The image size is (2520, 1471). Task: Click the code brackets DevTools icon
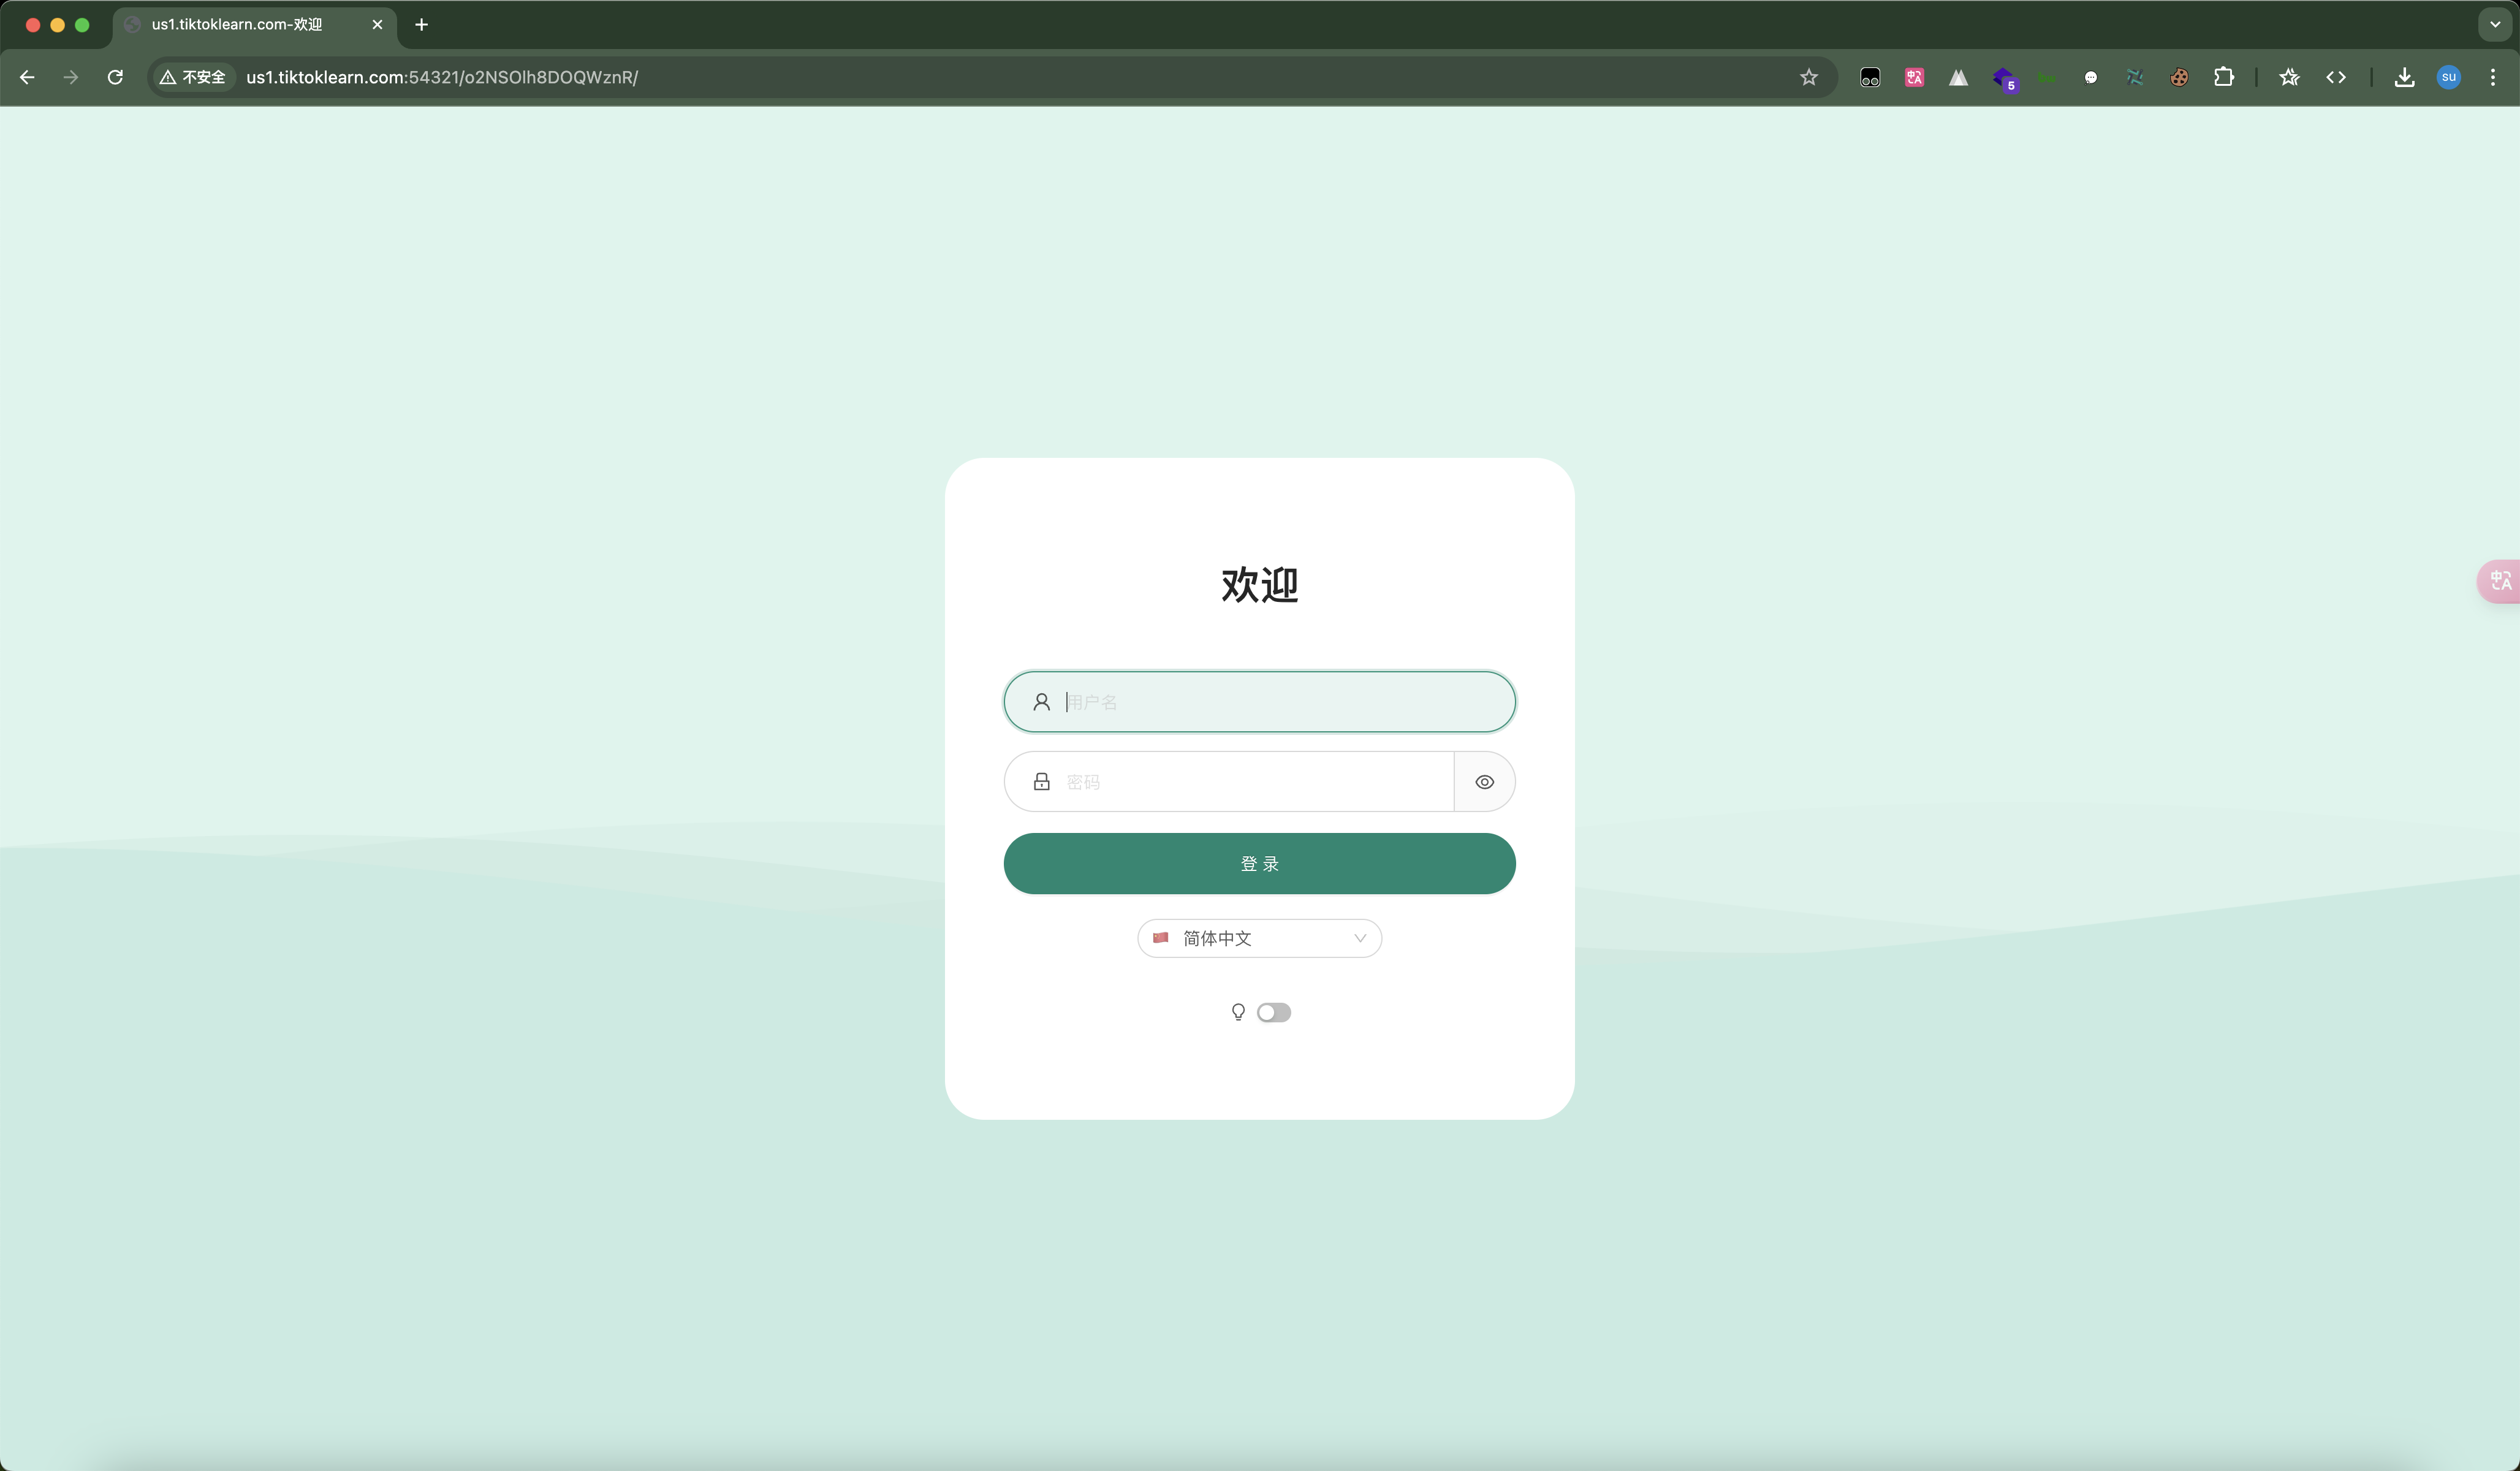2336,77
